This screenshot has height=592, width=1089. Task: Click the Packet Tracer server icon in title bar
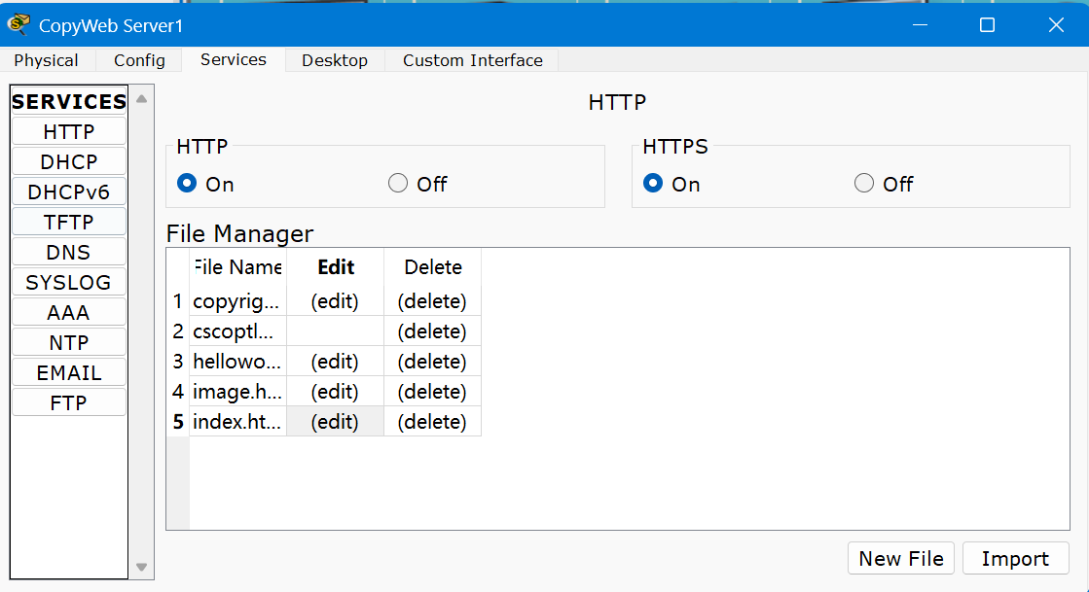click(18, 24)
